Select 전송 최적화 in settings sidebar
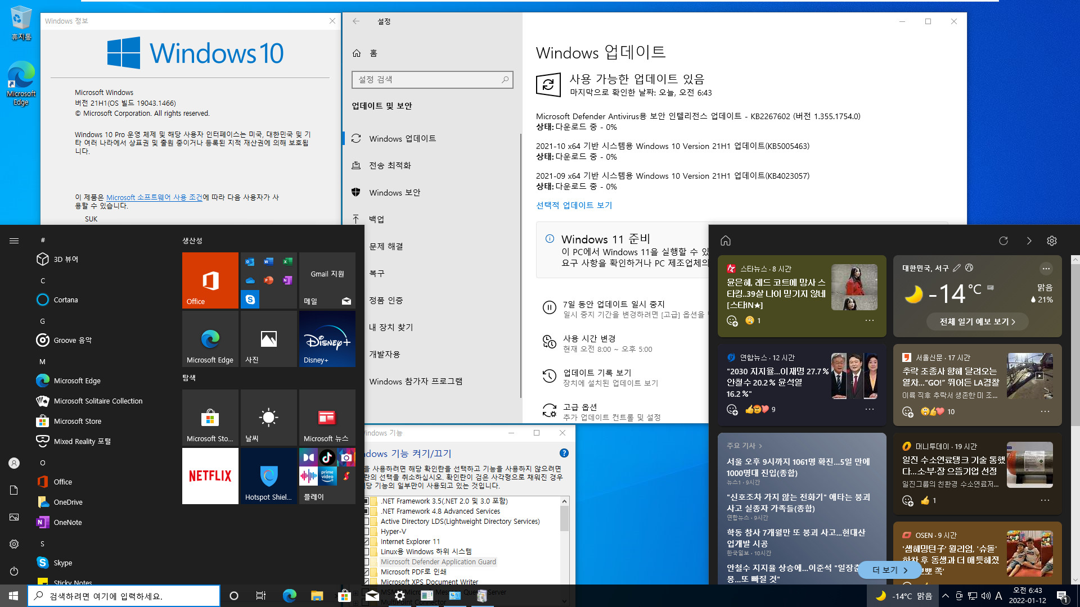The height and width of the screenshot is (607, 1080). pyautogui.click(x=432, y=165)
